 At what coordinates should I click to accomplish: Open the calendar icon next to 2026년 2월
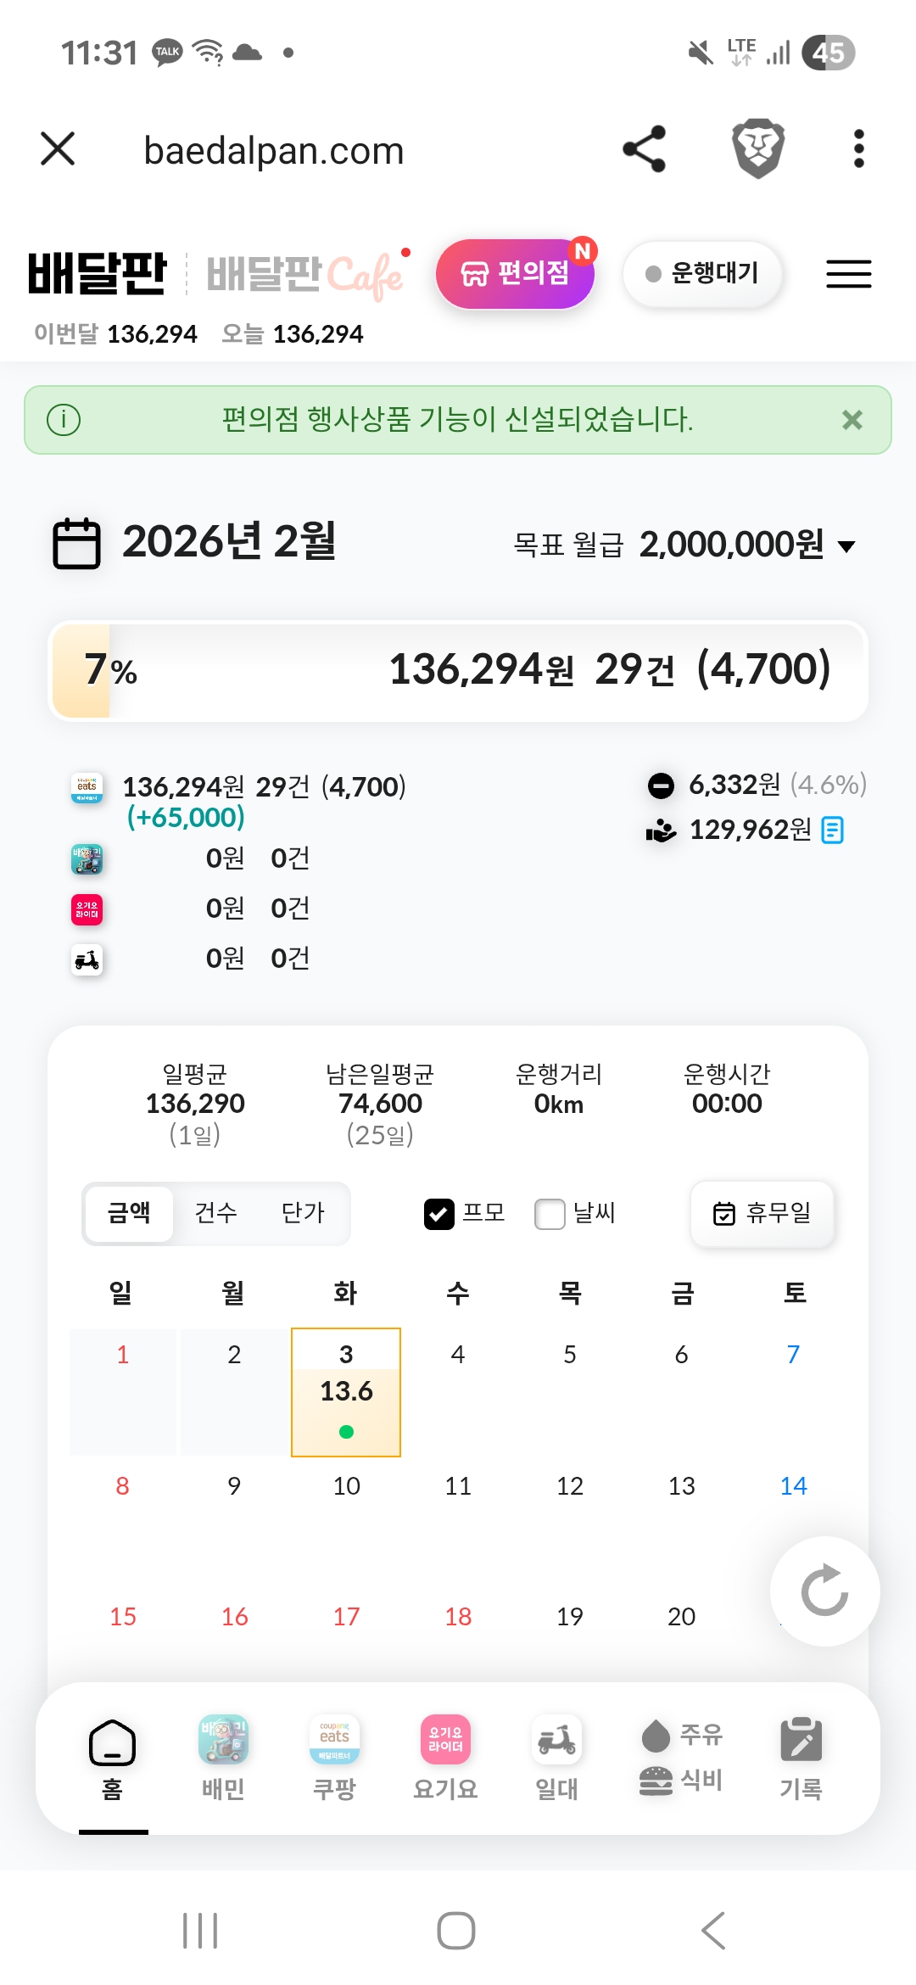[76, 543]
